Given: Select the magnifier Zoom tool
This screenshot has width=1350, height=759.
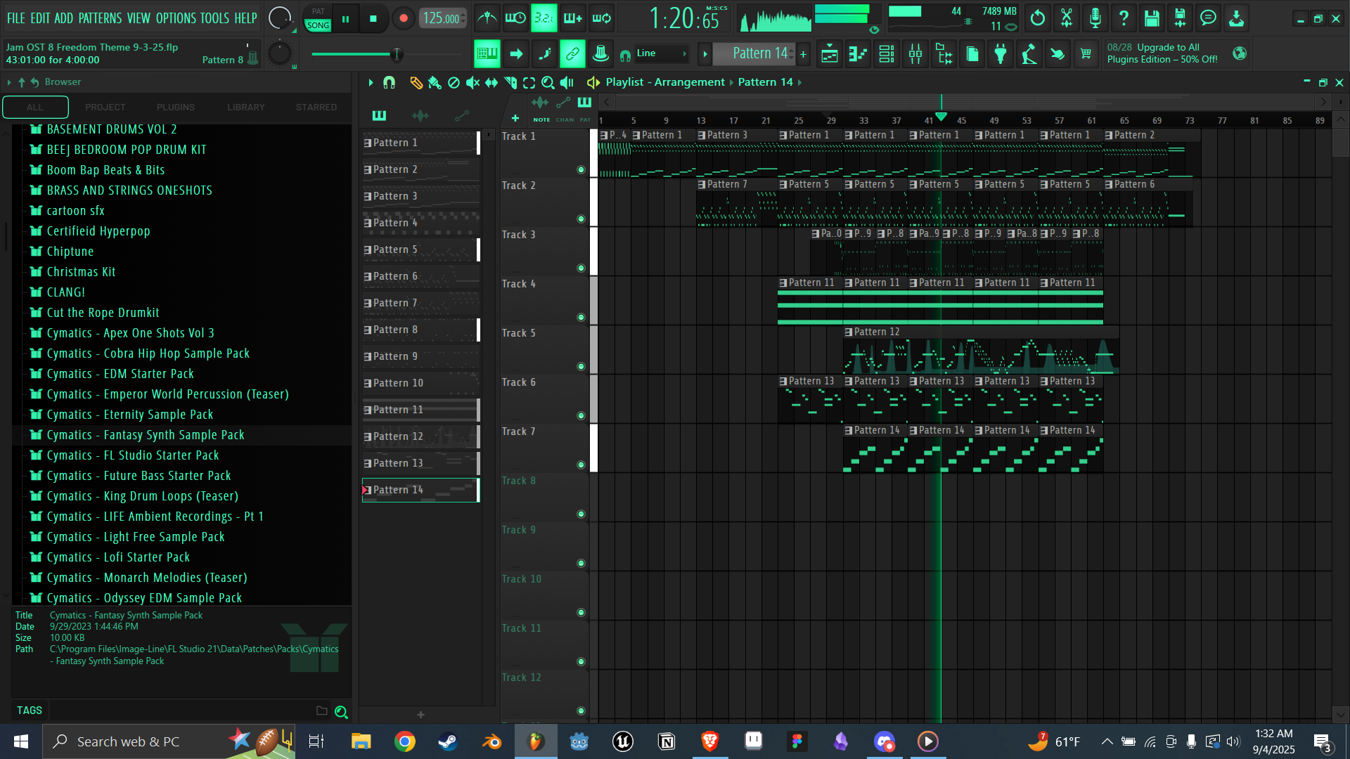Looking at the screenshot, I should (548, 83).
